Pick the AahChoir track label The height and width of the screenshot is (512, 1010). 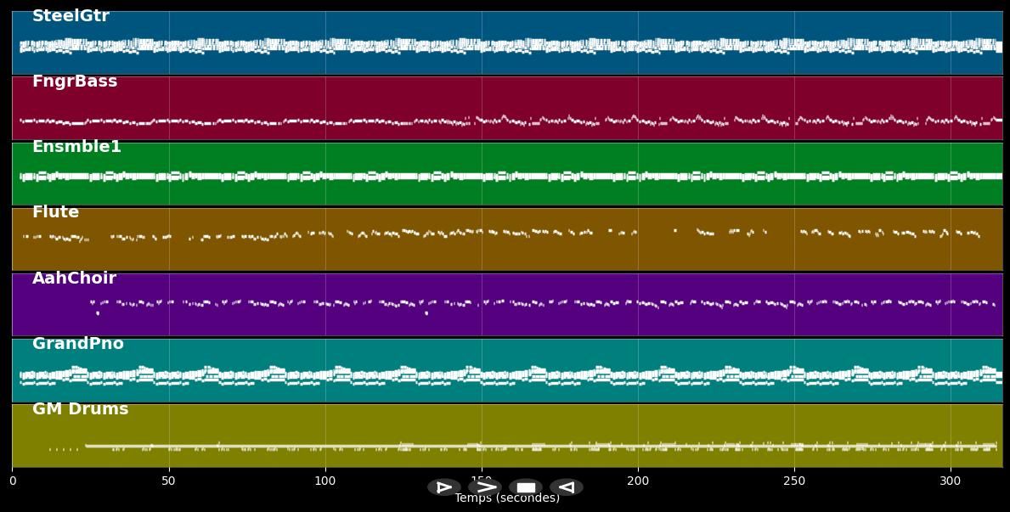click(74, 279)
